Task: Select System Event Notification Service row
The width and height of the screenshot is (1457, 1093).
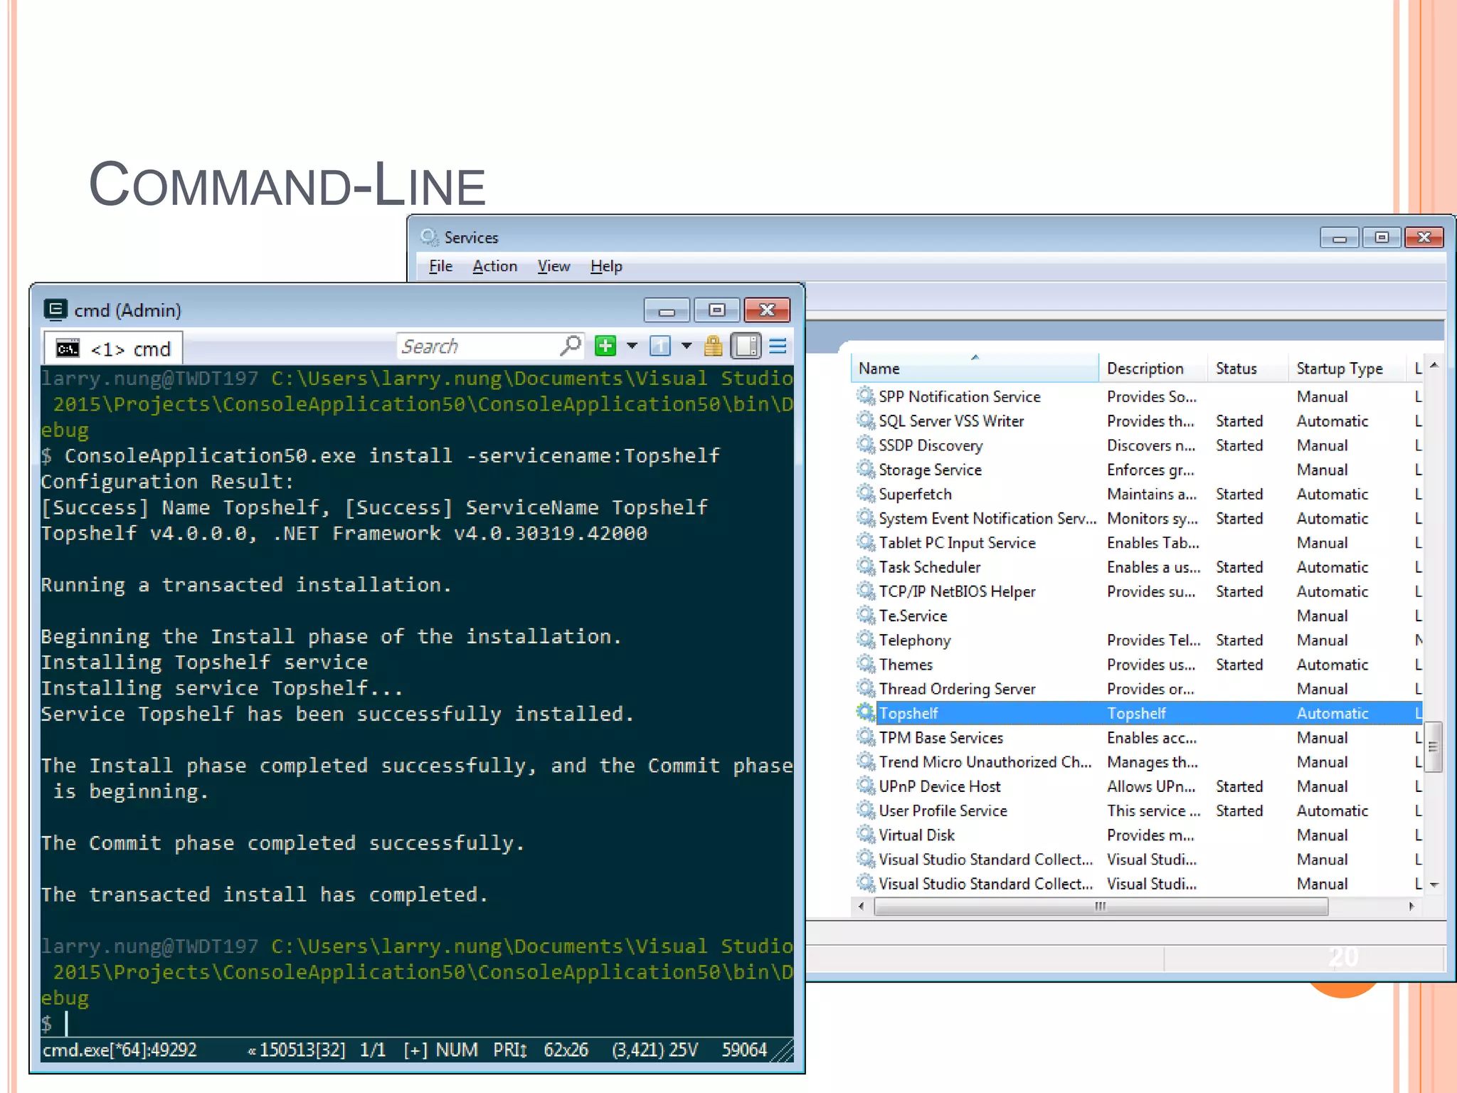Action: pyautogui.click(x=1136, y=518)
